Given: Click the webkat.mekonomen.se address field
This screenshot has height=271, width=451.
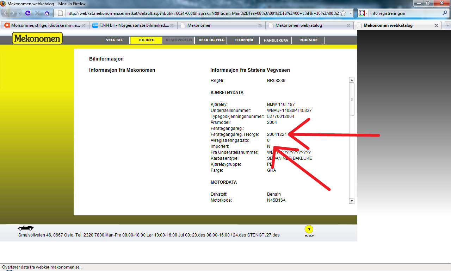Looking at the screenshot, I should pyautogui.click(x=203, y=13).
